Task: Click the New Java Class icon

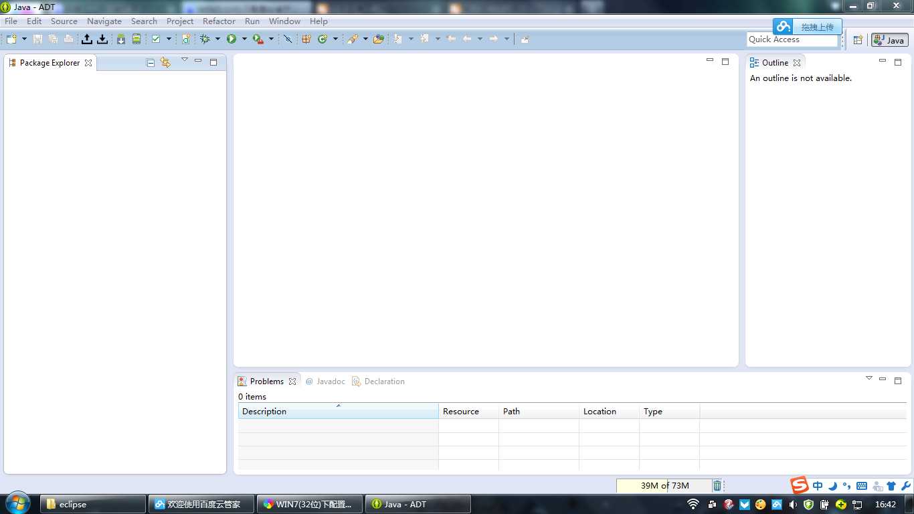Action: [x=323, y=39]
